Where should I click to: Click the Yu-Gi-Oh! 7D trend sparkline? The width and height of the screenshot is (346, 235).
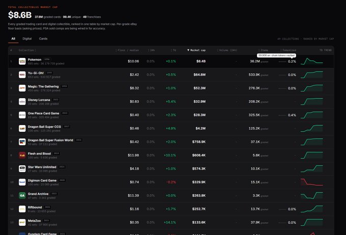312,75
